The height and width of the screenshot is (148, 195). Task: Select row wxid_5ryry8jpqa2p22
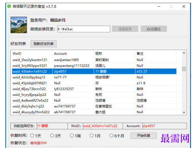click(x=94, y=95)
